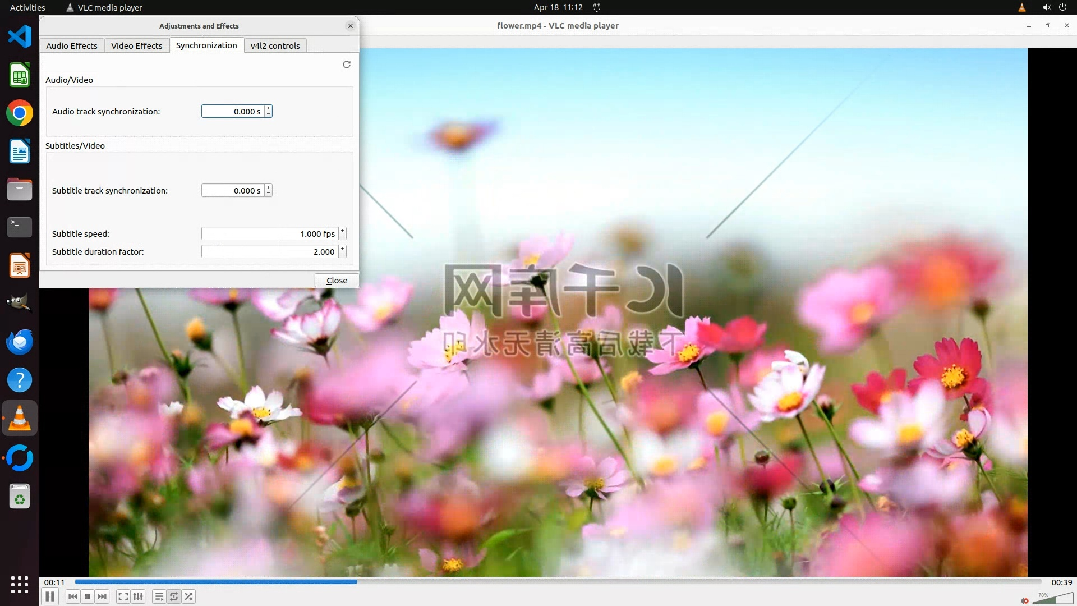Click the subtitle track synchronization field

pos(232,191)
